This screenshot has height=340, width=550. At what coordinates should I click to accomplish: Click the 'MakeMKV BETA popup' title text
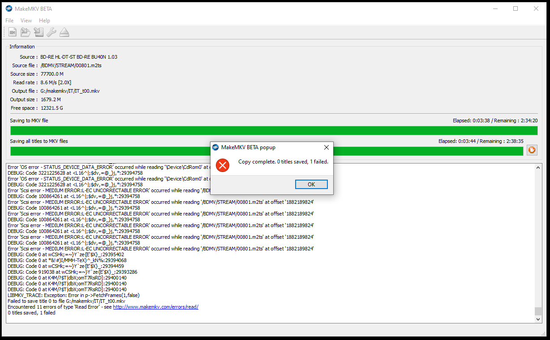[x=248, y=147]
